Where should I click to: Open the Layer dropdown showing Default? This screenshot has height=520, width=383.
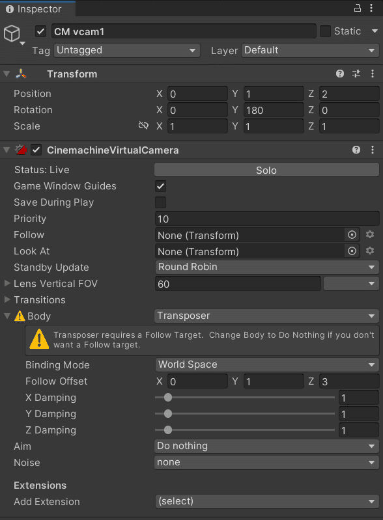click(310, 50)
